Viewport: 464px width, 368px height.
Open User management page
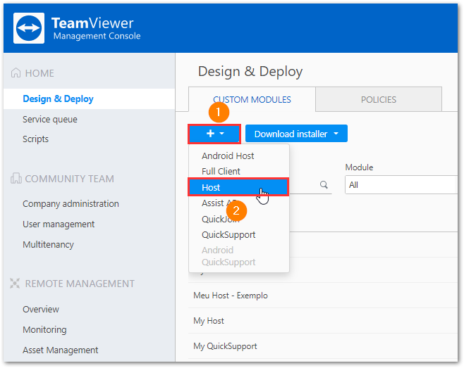pos(59,224)
